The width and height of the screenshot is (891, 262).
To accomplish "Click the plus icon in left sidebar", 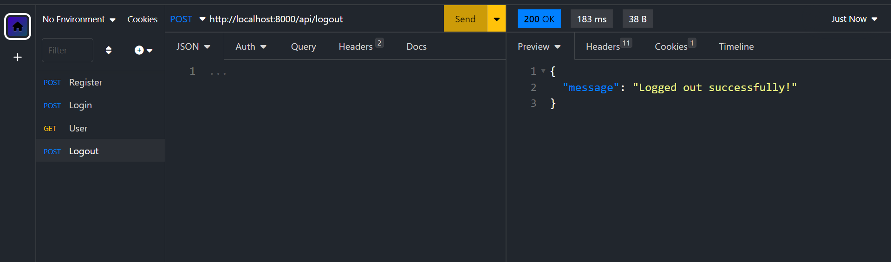I will click(x=18, y=57).
